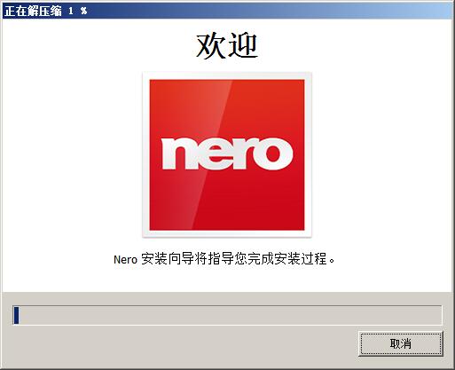This screenshot has width=455, height=370.
Task: Click the empty progress bar track
Action: click(230, 315)
